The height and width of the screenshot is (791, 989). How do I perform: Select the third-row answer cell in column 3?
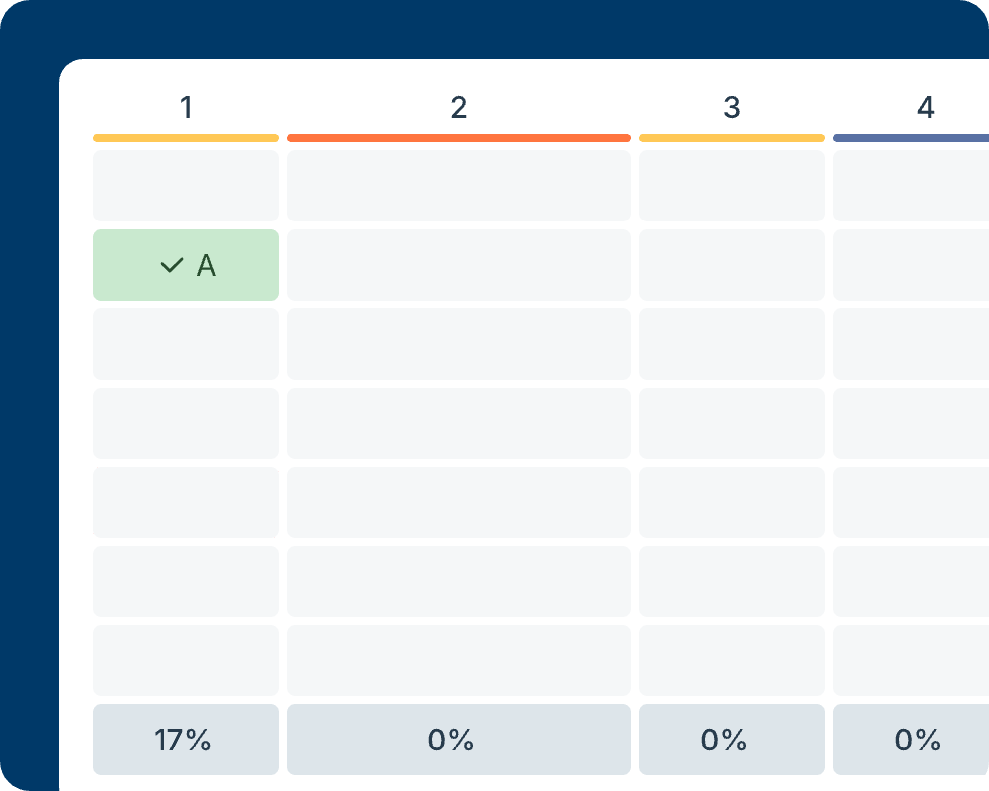732,343
